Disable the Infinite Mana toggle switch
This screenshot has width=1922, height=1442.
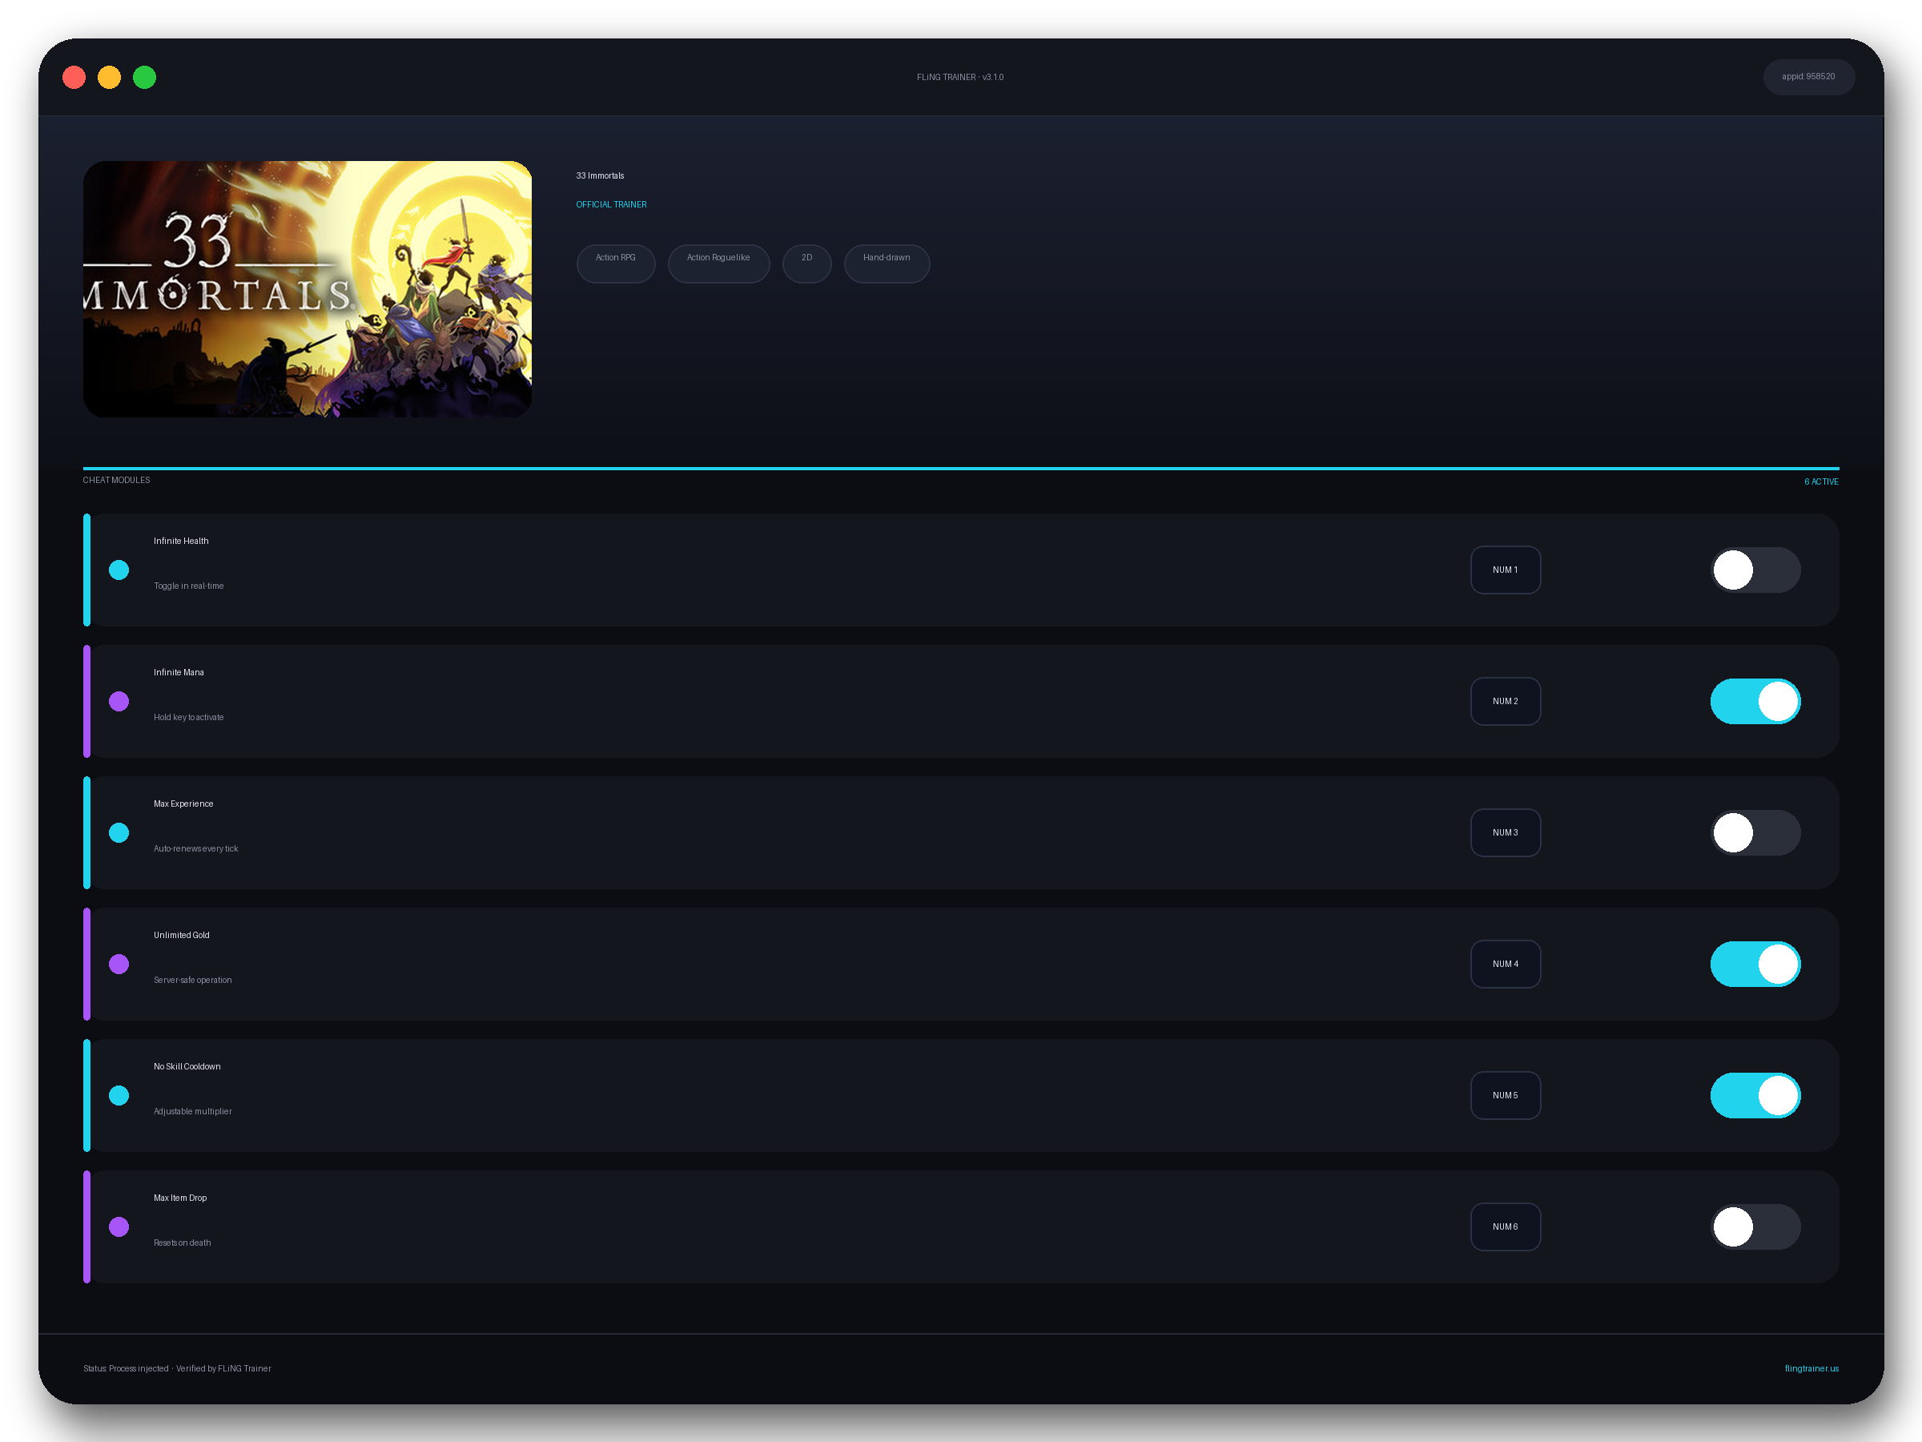(1755, 702)
